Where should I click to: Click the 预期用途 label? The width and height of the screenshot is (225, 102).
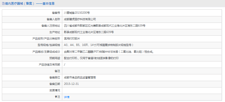tap(55, 58)
